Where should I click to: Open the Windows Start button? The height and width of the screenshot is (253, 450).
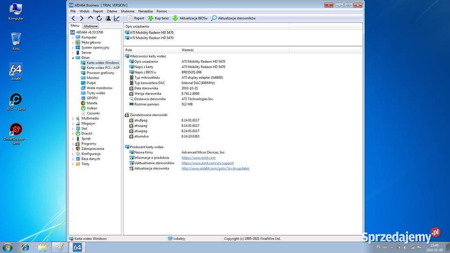pyautogui.click(x=7, y=247)
